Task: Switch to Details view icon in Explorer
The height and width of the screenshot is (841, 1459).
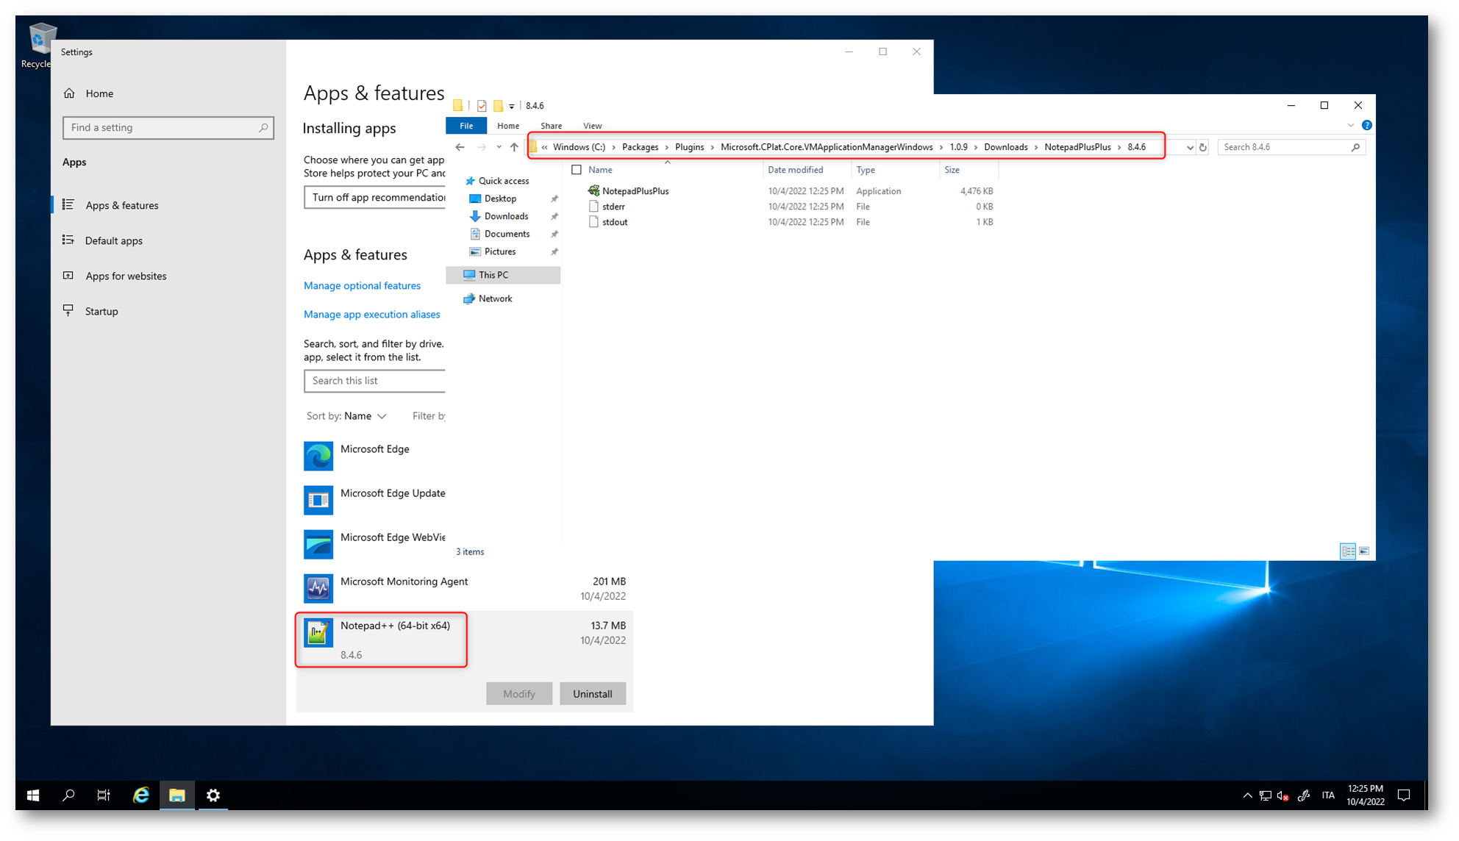Action: (1348, 551)
